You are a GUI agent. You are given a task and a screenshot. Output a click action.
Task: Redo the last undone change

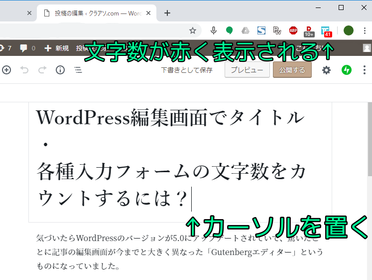(42, 70)
